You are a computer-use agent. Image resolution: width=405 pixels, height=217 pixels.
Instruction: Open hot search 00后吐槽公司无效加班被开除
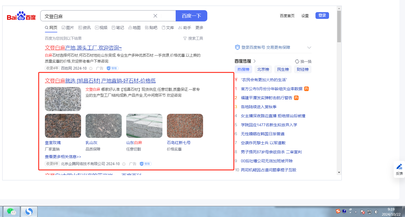click(x=267, y=161)
